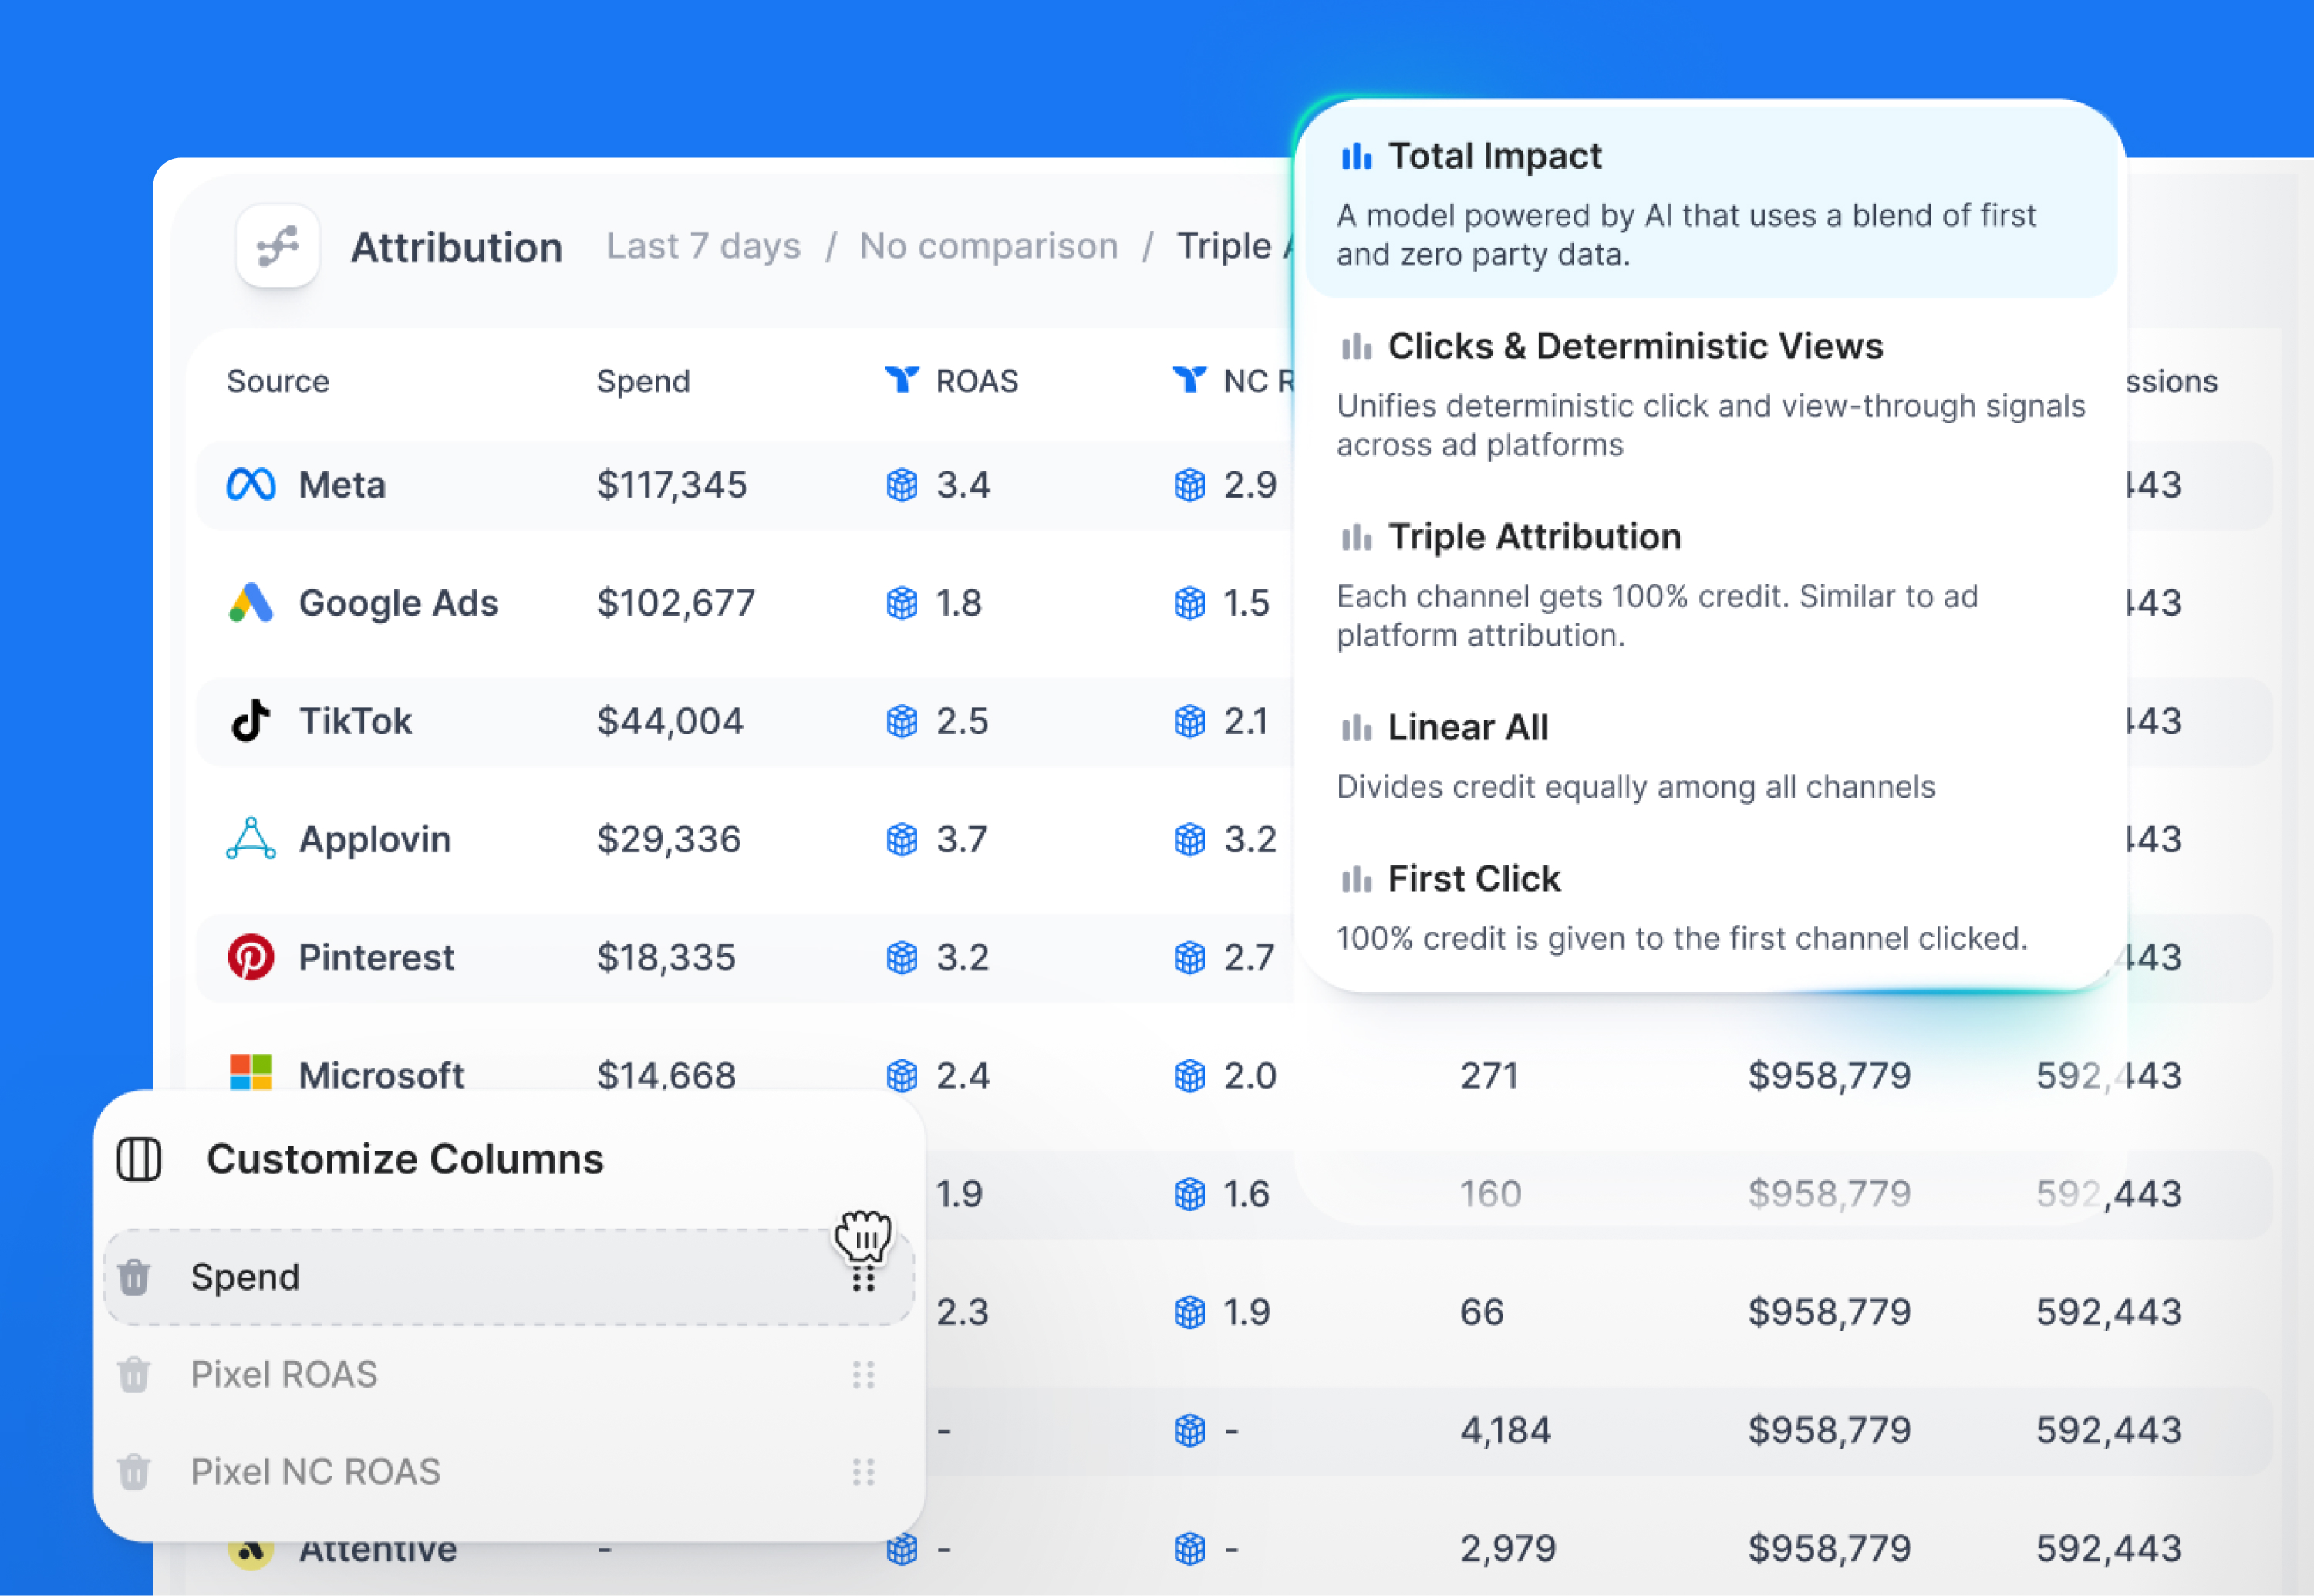Open the Triple attribution model selector in header

(x=1234, y=246)
